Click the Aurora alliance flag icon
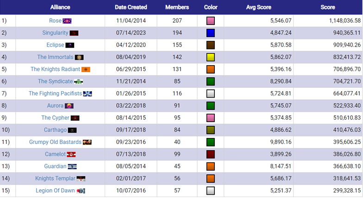Viewport: 363px width, 198px height. 69,106
